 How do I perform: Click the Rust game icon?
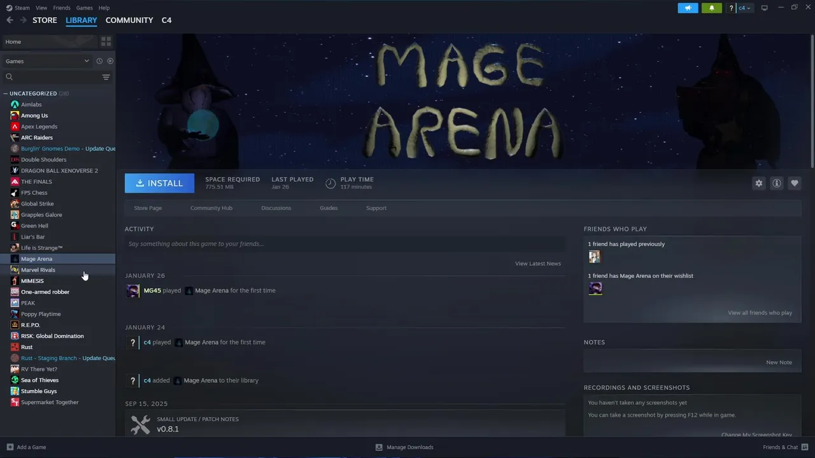point(15,347)
